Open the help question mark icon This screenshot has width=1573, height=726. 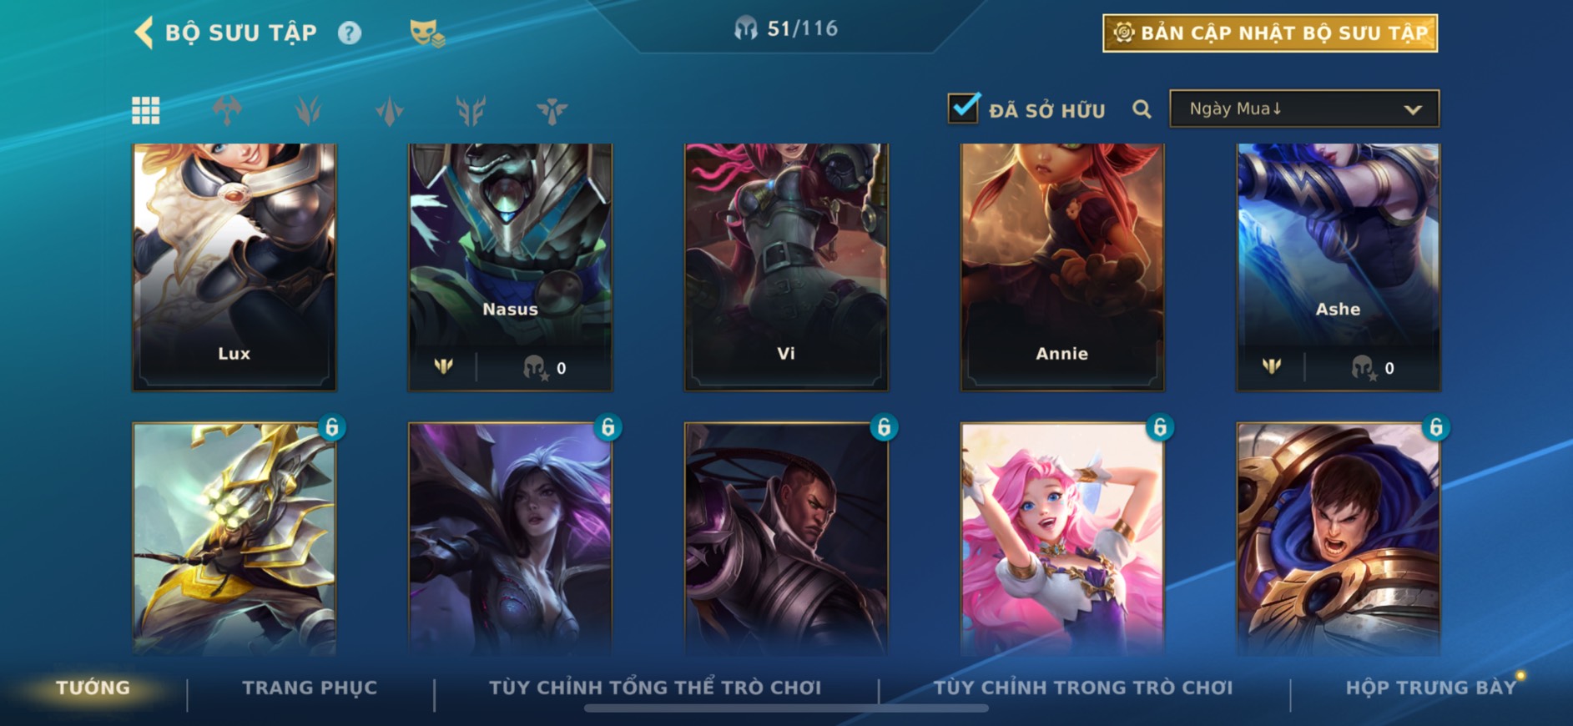[350, 33]
